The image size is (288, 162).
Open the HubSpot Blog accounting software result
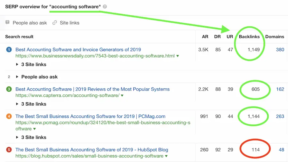92,150
